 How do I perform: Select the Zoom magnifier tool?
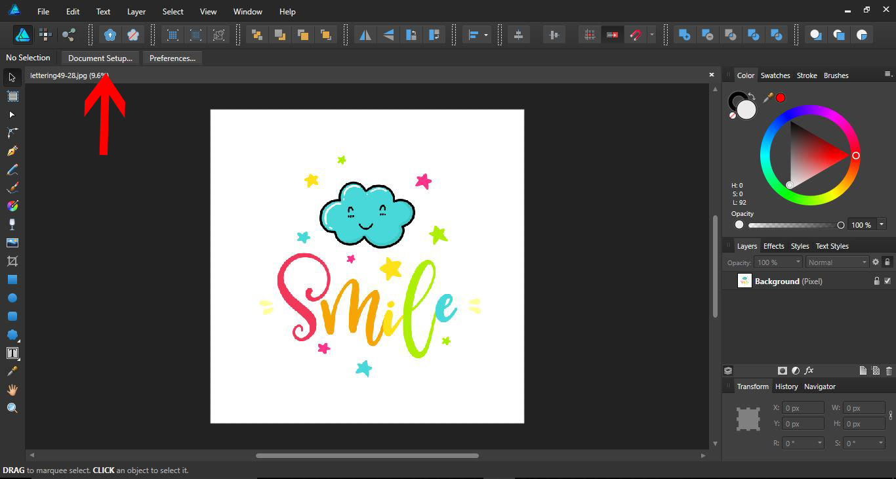click(12, 408)
